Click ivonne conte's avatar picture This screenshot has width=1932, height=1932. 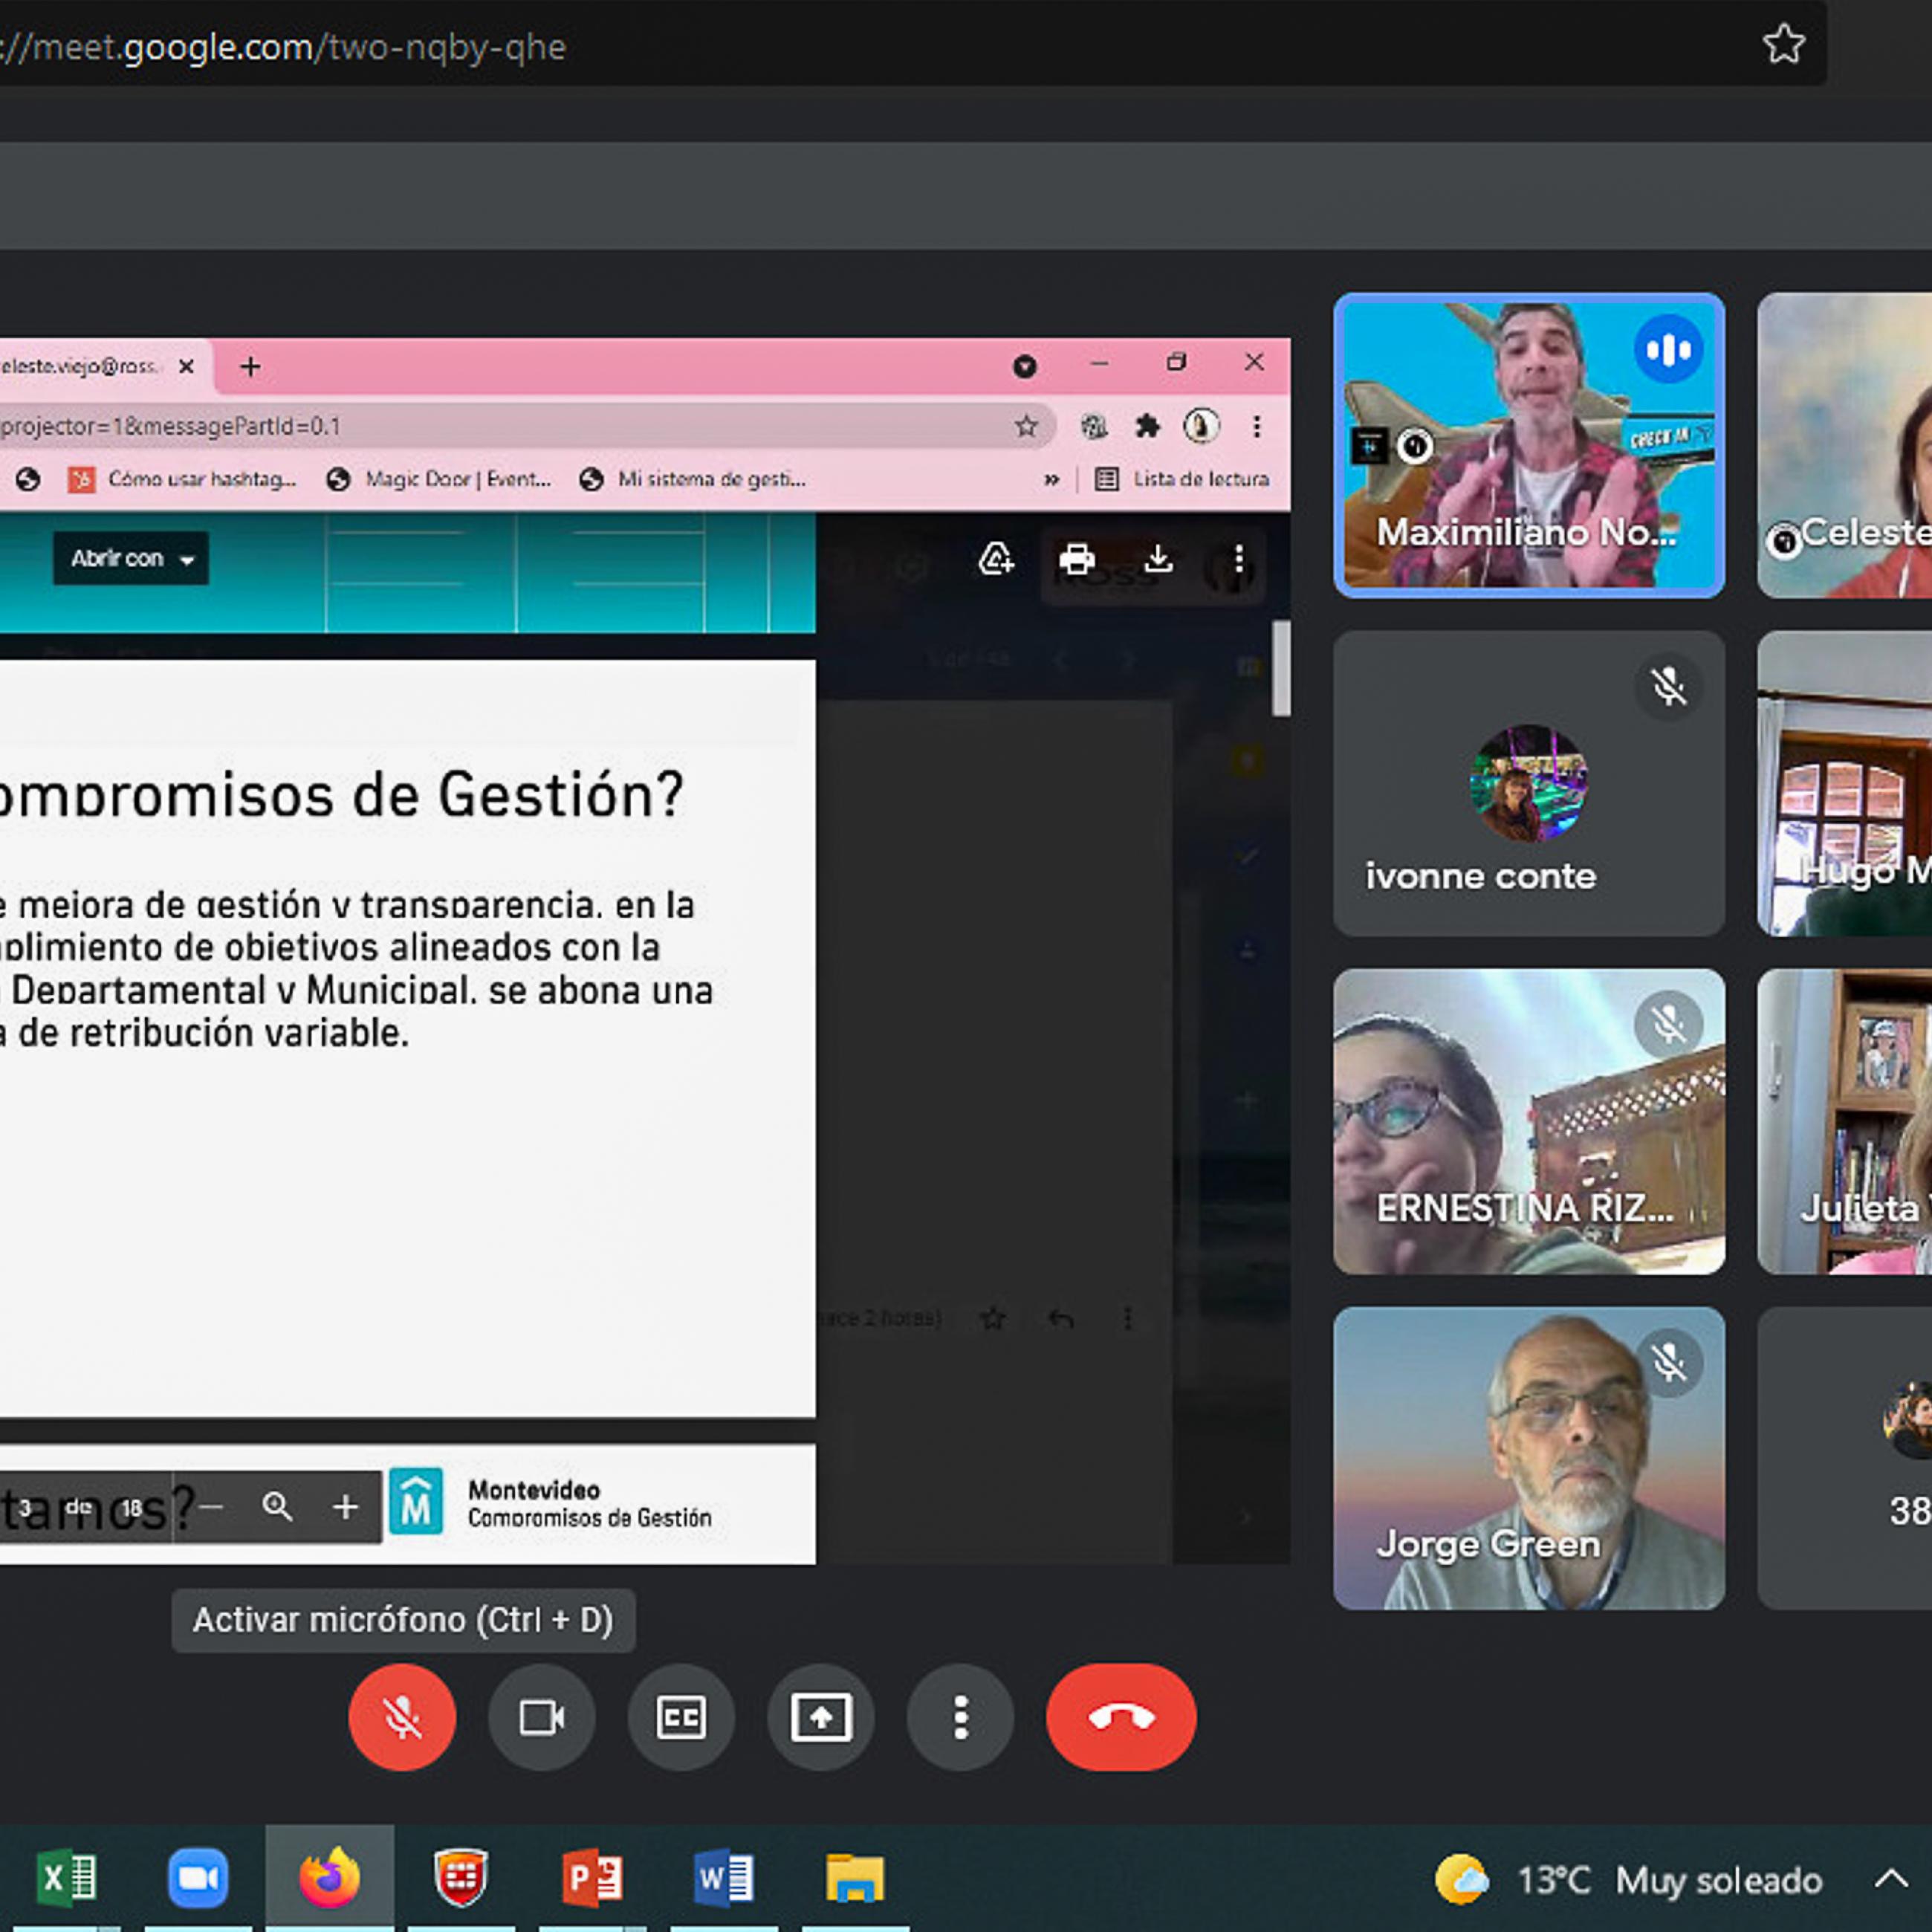tap(1528, 783)
